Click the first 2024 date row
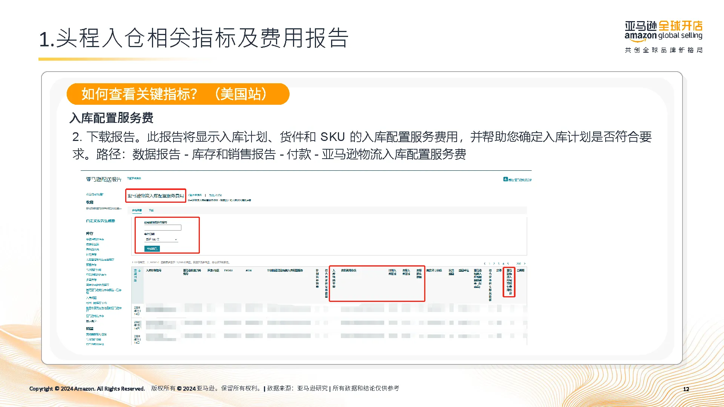Image resolution: width=724 pixels, height=407 pixels. pos(137,311)
